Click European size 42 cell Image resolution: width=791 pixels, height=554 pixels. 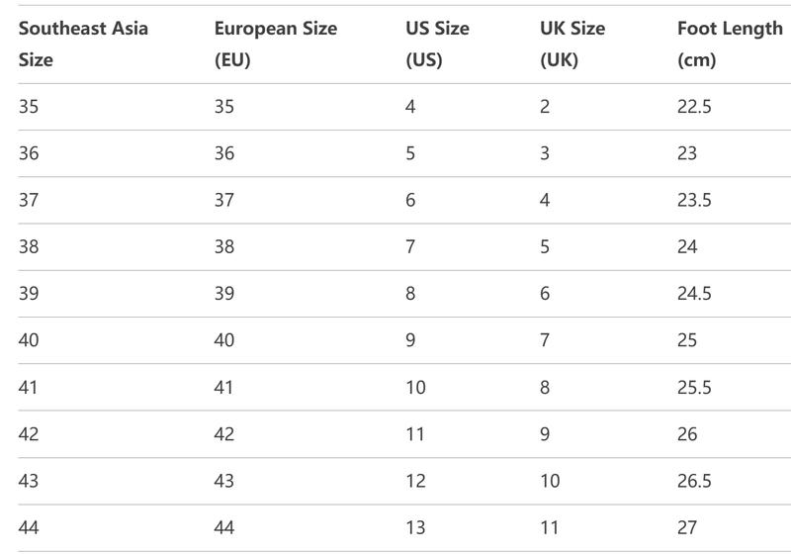[224, 434]
